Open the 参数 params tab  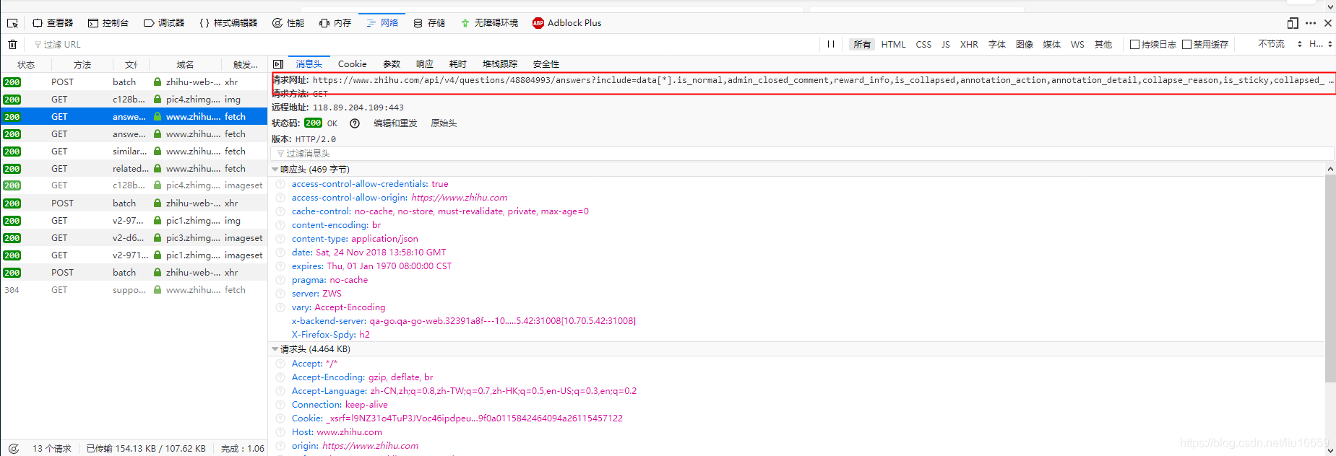pos(392,64)
